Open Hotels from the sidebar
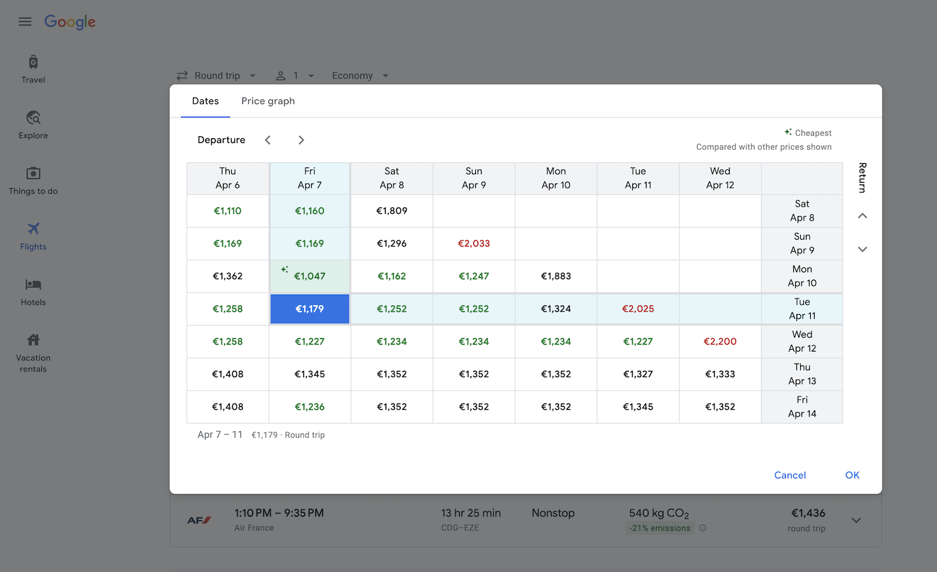 point(33,292)
